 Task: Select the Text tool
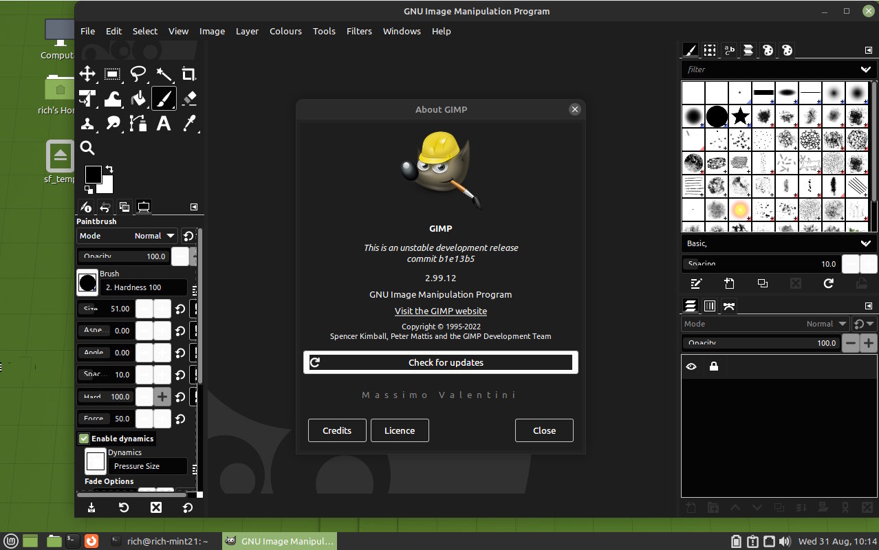point(164,124)
